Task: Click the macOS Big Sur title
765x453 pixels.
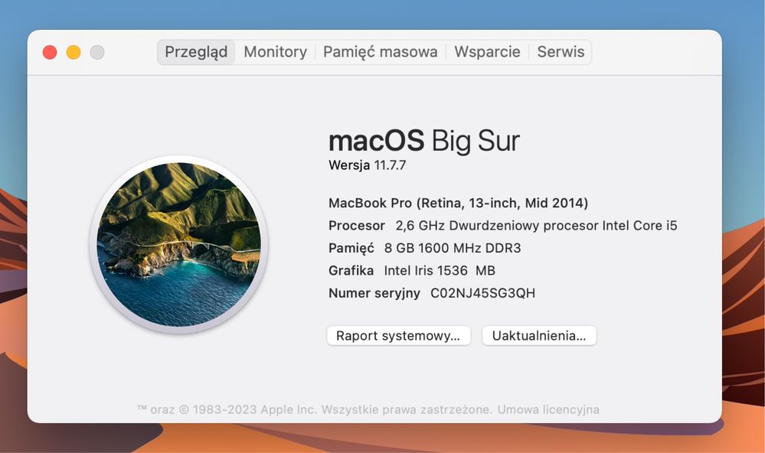Action: tap(424, 141)
